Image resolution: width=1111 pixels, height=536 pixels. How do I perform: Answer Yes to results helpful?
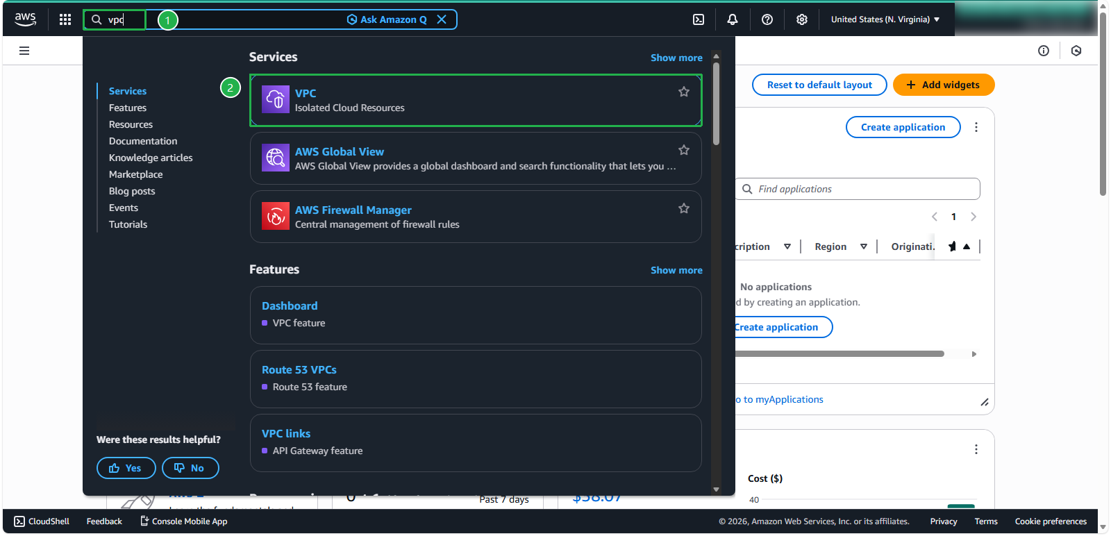pos(125,468)
